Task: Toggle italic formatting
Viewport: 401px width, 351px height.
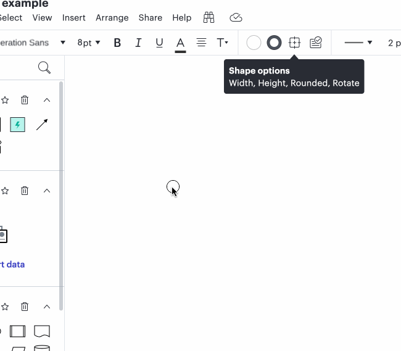Action: 138,43
